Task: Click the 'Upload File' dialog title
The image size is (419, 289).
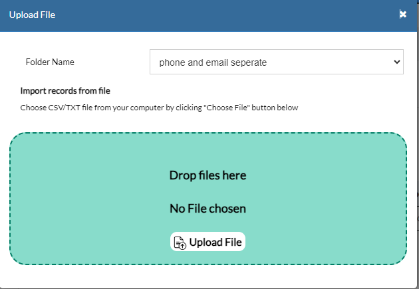Action: tap(32, 14)
